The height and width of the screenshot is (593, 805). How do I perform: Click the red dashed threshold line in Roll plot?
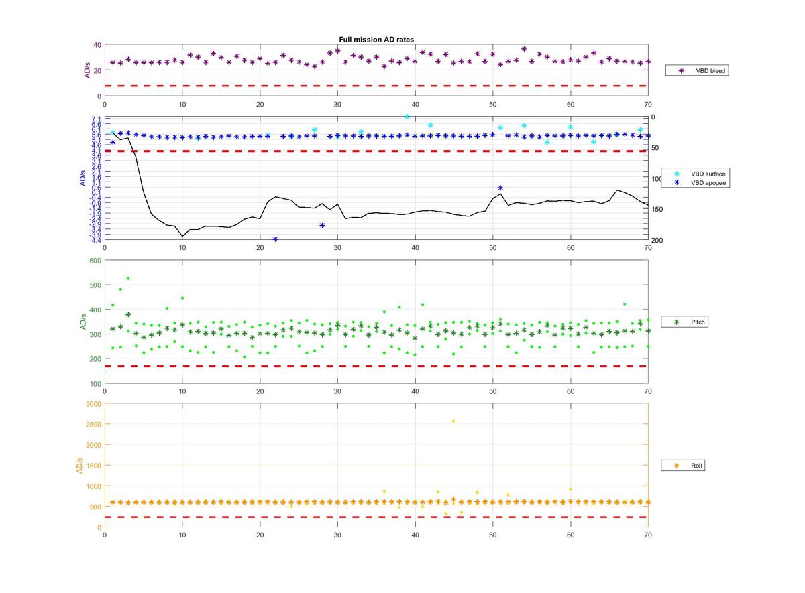point(376,517)
